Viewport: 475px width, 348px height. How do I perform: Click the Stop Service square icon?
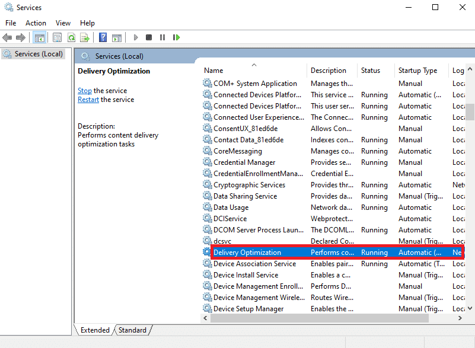pyautogui.click(x=149, y=37)
